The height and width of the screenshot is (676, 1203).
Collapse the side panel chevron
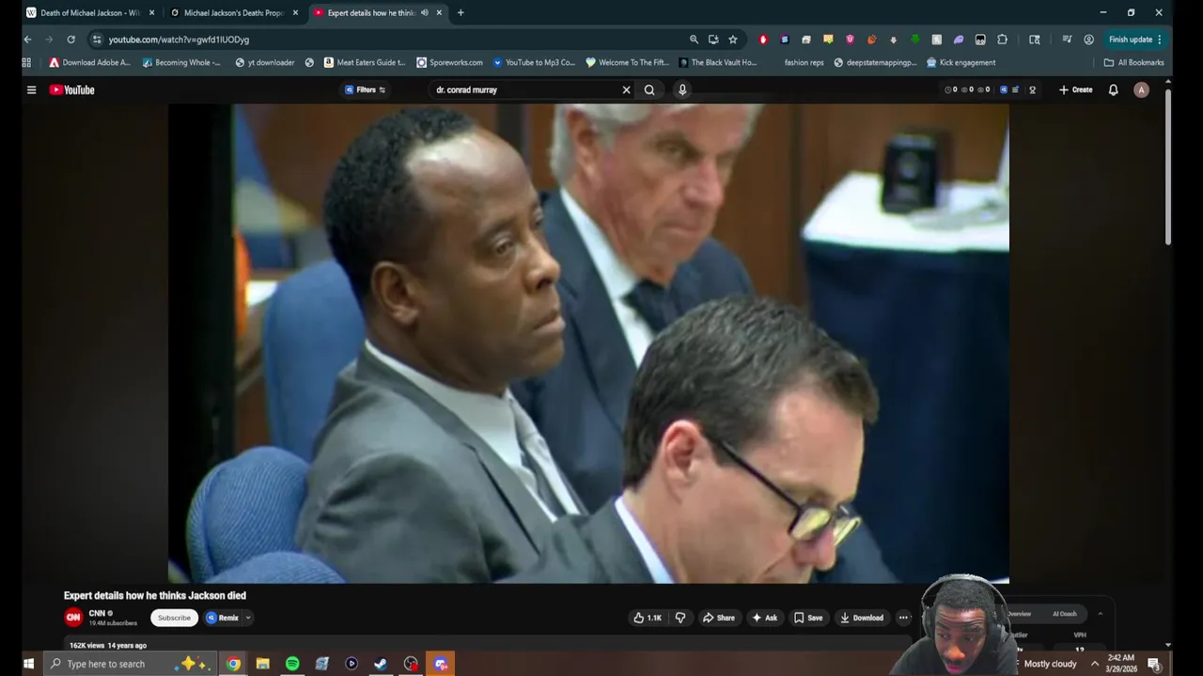pos(1100,614)
